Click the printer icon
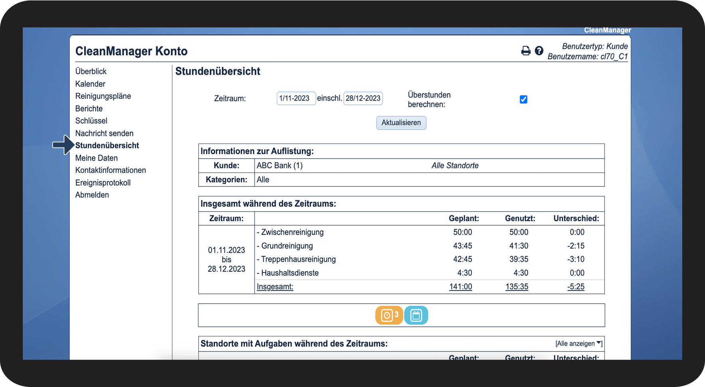 point(525,51)
